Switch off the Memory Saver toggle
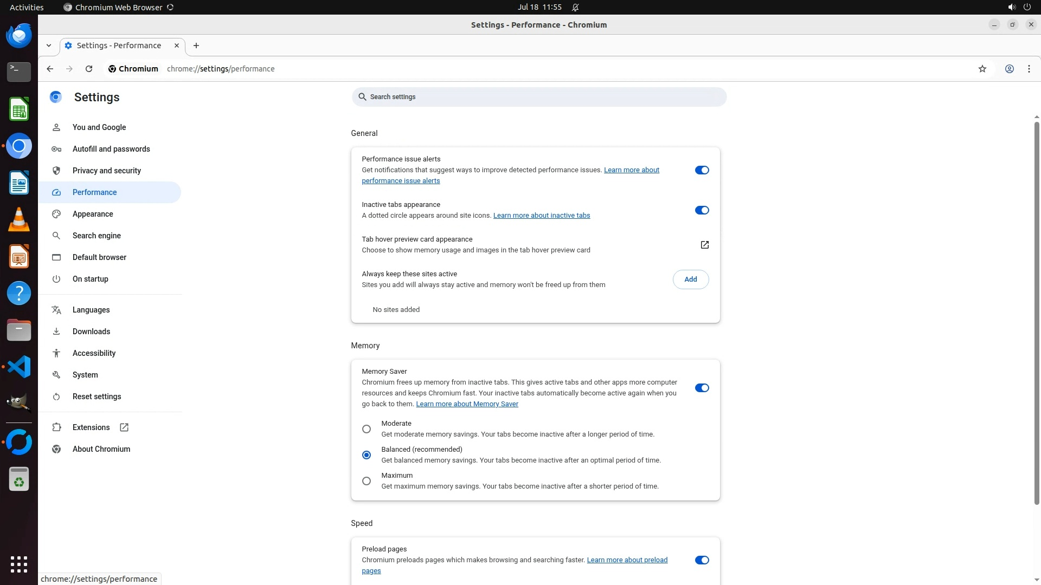 (702, 388)
